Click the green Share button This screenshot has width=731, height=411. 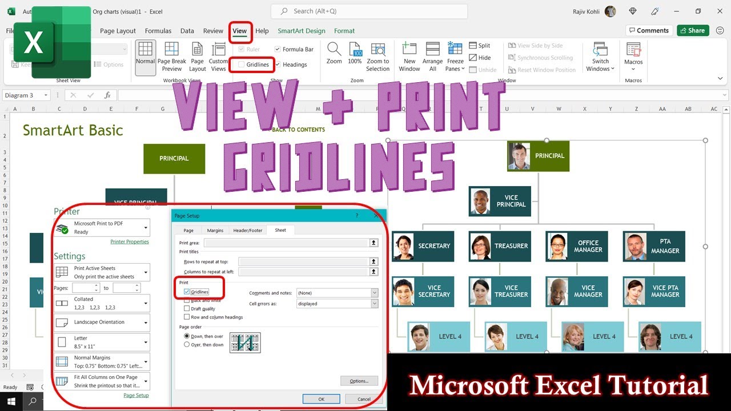[x=693, y=30]
